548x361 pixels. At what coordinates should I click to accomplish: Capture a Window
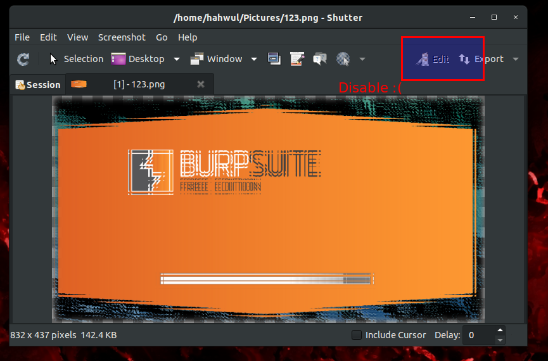(x=216, y=59)
